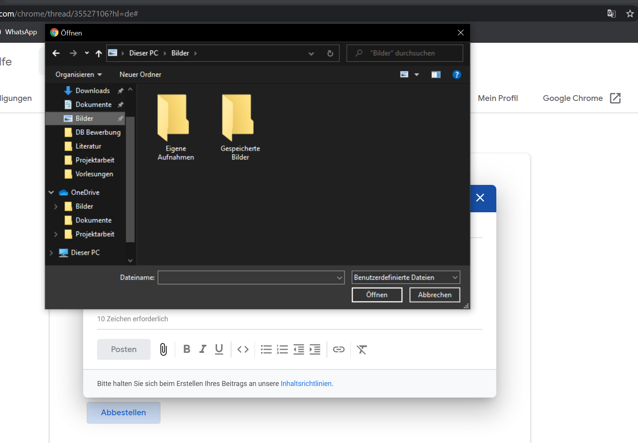Expand the OneDrive Projektarbeit folder

point(56,234)
